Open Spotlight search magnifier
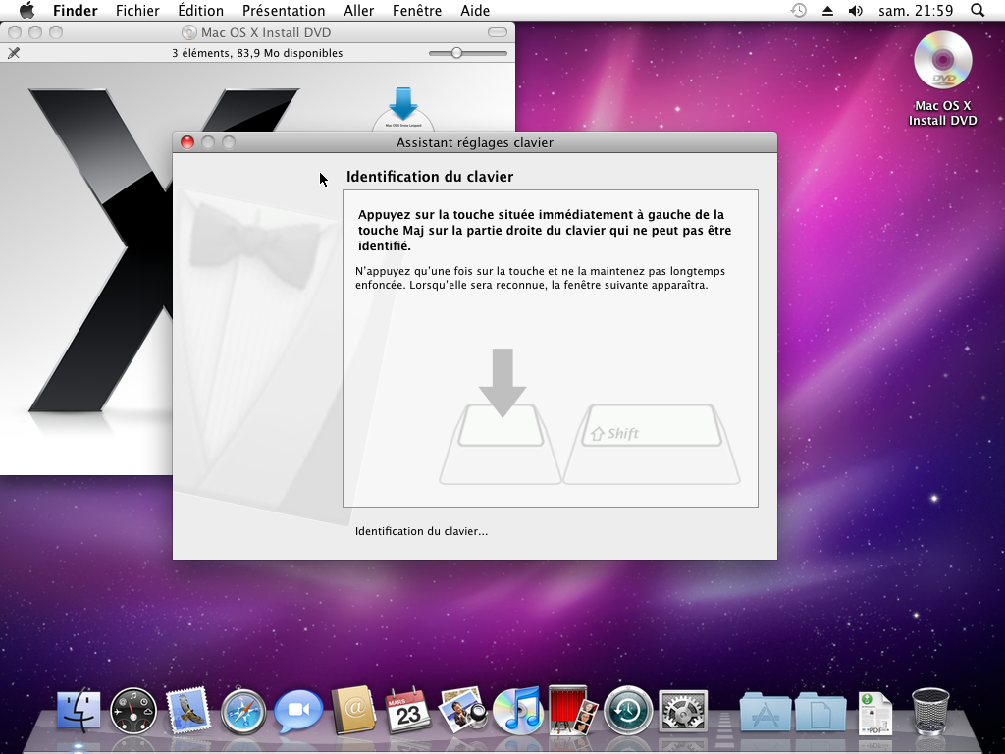Screen dimensions: 1005x754 (978, 10)
